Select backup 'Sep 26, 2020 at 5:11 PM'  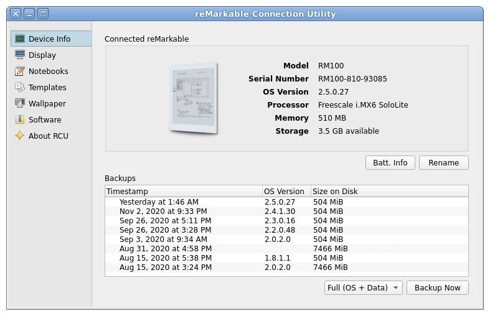coord(286,221)
